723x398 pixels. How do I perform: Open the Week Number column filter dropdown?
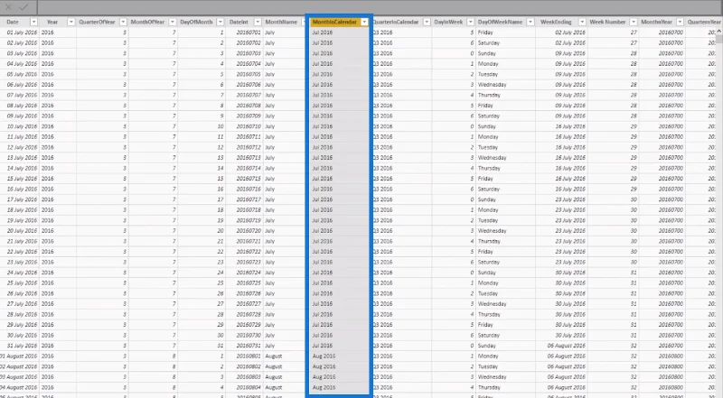pos(634,22)
